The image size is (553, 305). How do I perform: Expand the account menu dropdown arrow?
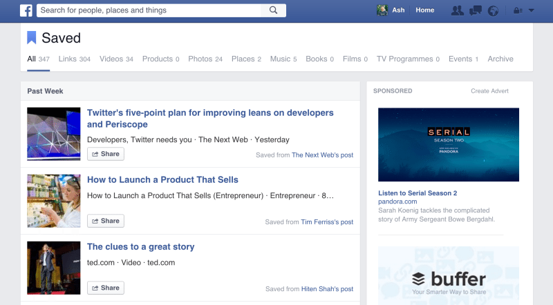click(x=531, y=10)
